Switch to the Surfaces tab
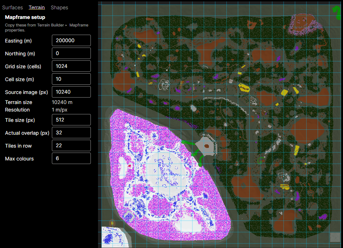 (x=13, y=8)
